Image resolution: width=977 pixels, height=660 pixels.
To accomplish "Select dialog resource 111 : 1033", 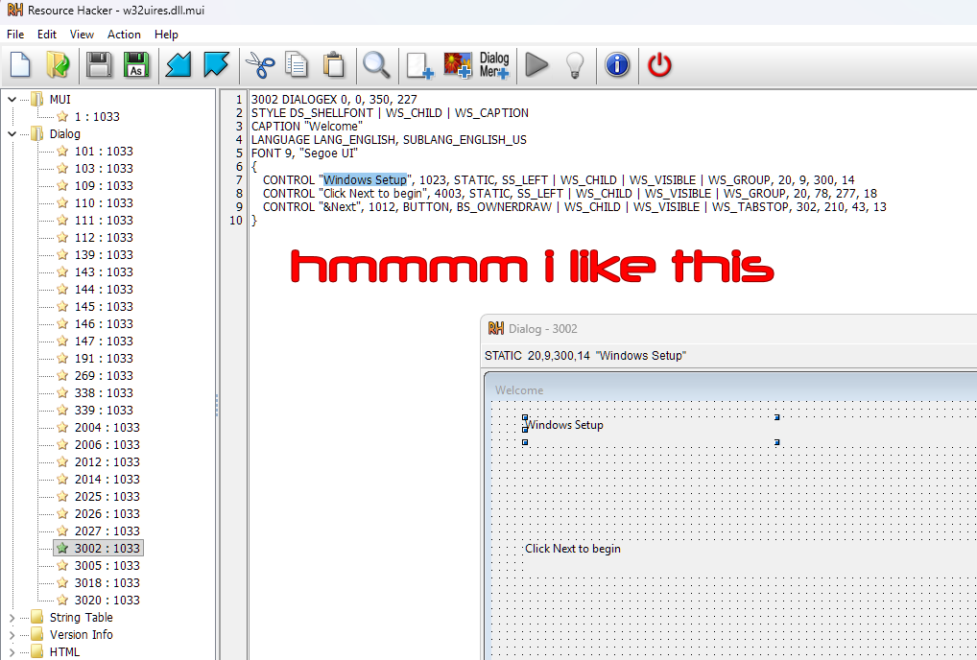I will (x=104, y=221).
